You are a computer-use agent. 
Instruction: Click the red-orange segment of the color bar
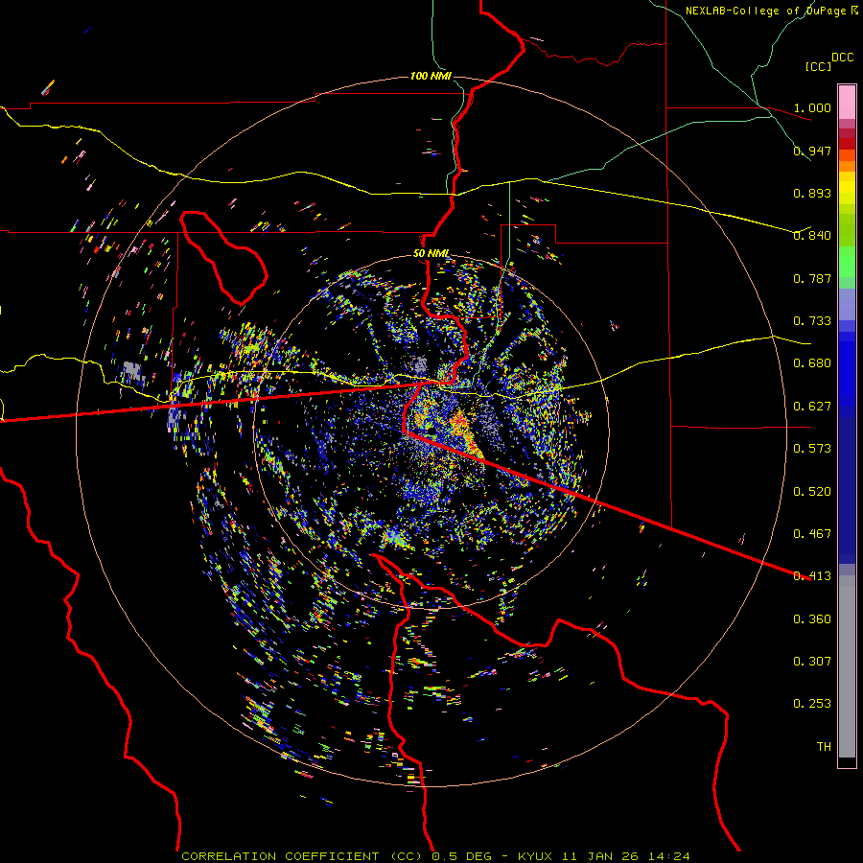click(x=847, y=155)
